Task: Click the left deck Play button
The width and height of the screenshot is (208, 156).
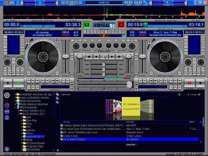Action: coord(18,83)
